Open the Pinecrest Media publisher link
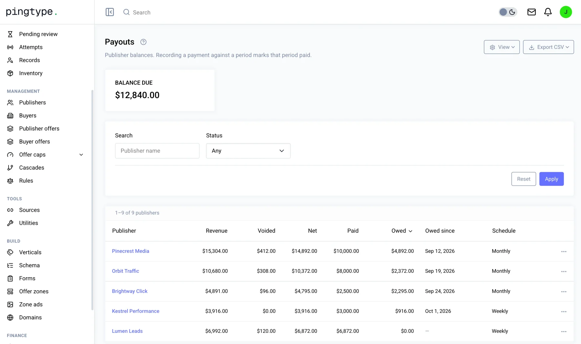The width and height of the screenshot is (581, 344). (130, 251)
